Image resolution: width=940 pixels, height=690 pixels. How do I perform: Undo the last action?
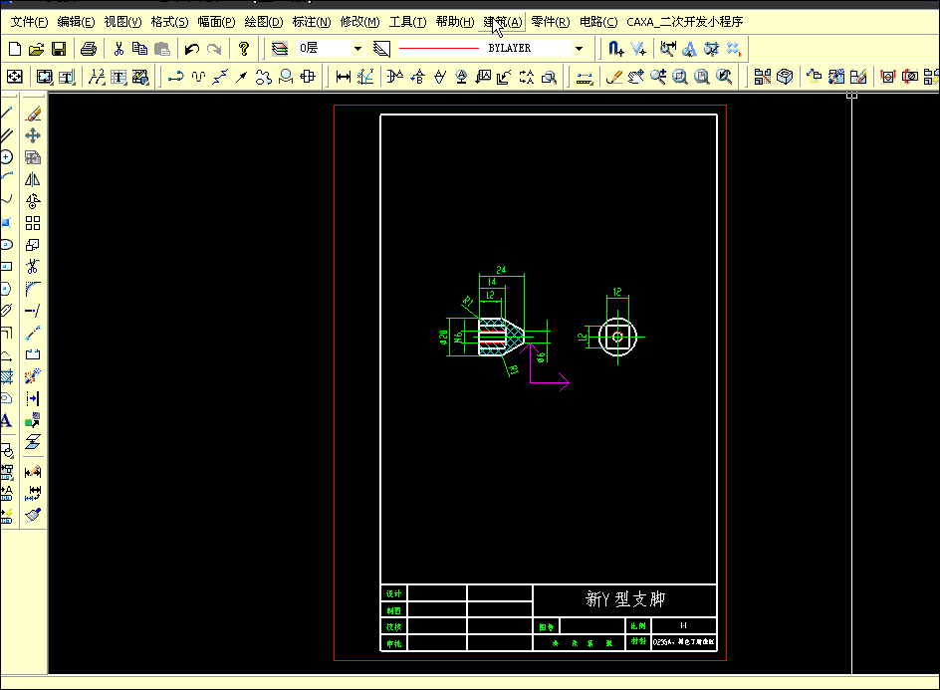click(192, 49)
